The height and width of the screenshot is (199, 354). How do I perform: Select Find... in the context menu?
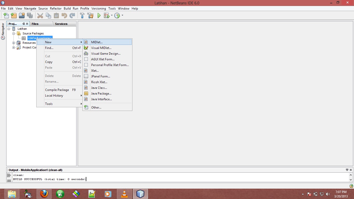(x=60, y=48)
